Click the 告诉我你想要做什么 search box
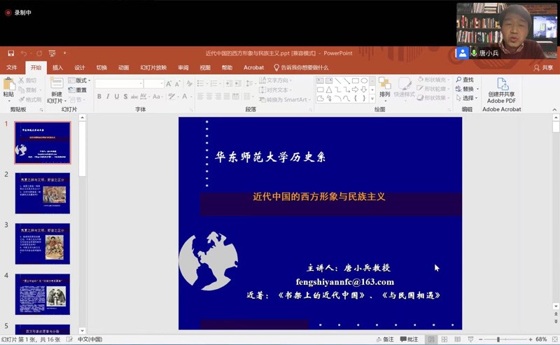This screenshot has height=345, width=560. click(x=301, y=67)
